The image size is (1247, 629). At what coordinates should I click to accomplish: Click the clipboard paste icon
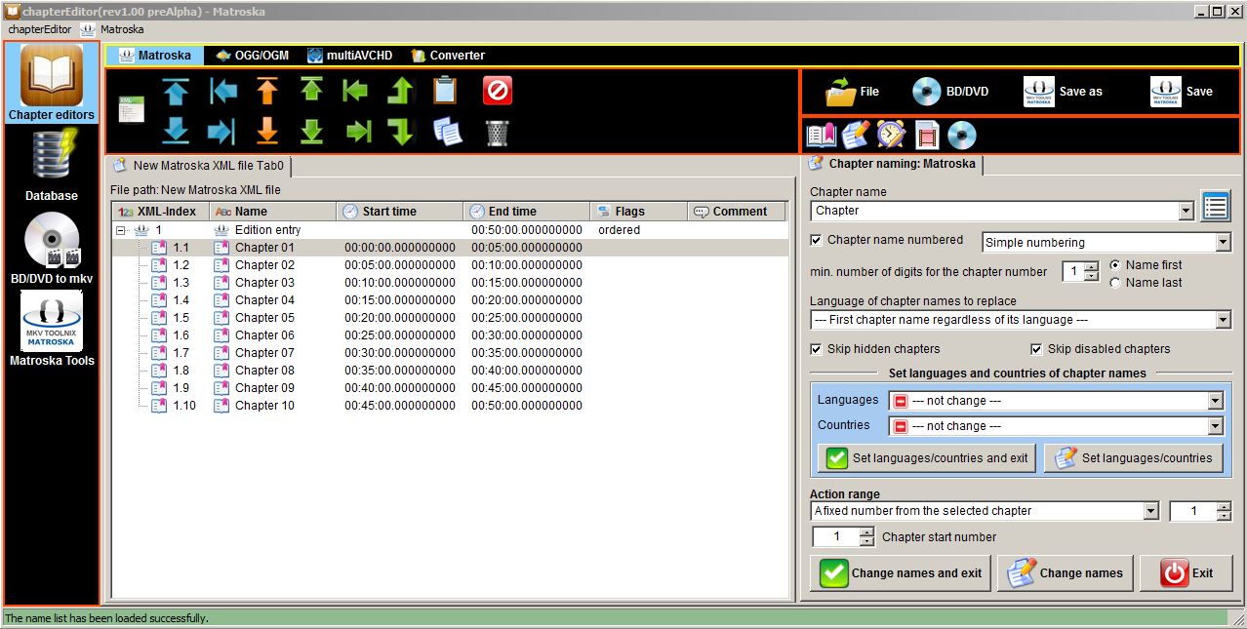[x=445, y=91]
